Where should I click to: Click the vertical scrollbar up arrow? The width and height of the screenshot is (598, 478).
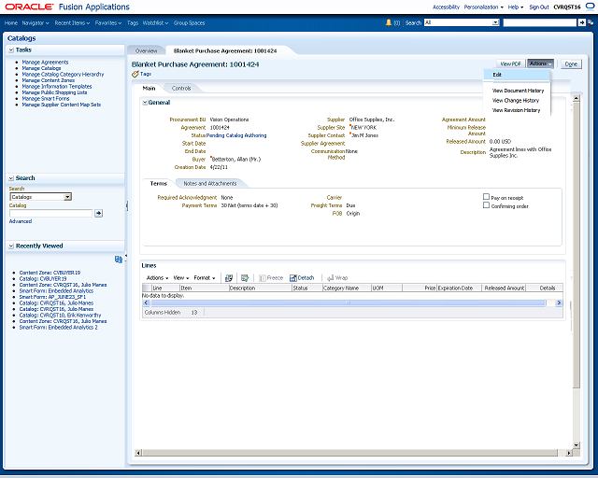coord(577,98)
